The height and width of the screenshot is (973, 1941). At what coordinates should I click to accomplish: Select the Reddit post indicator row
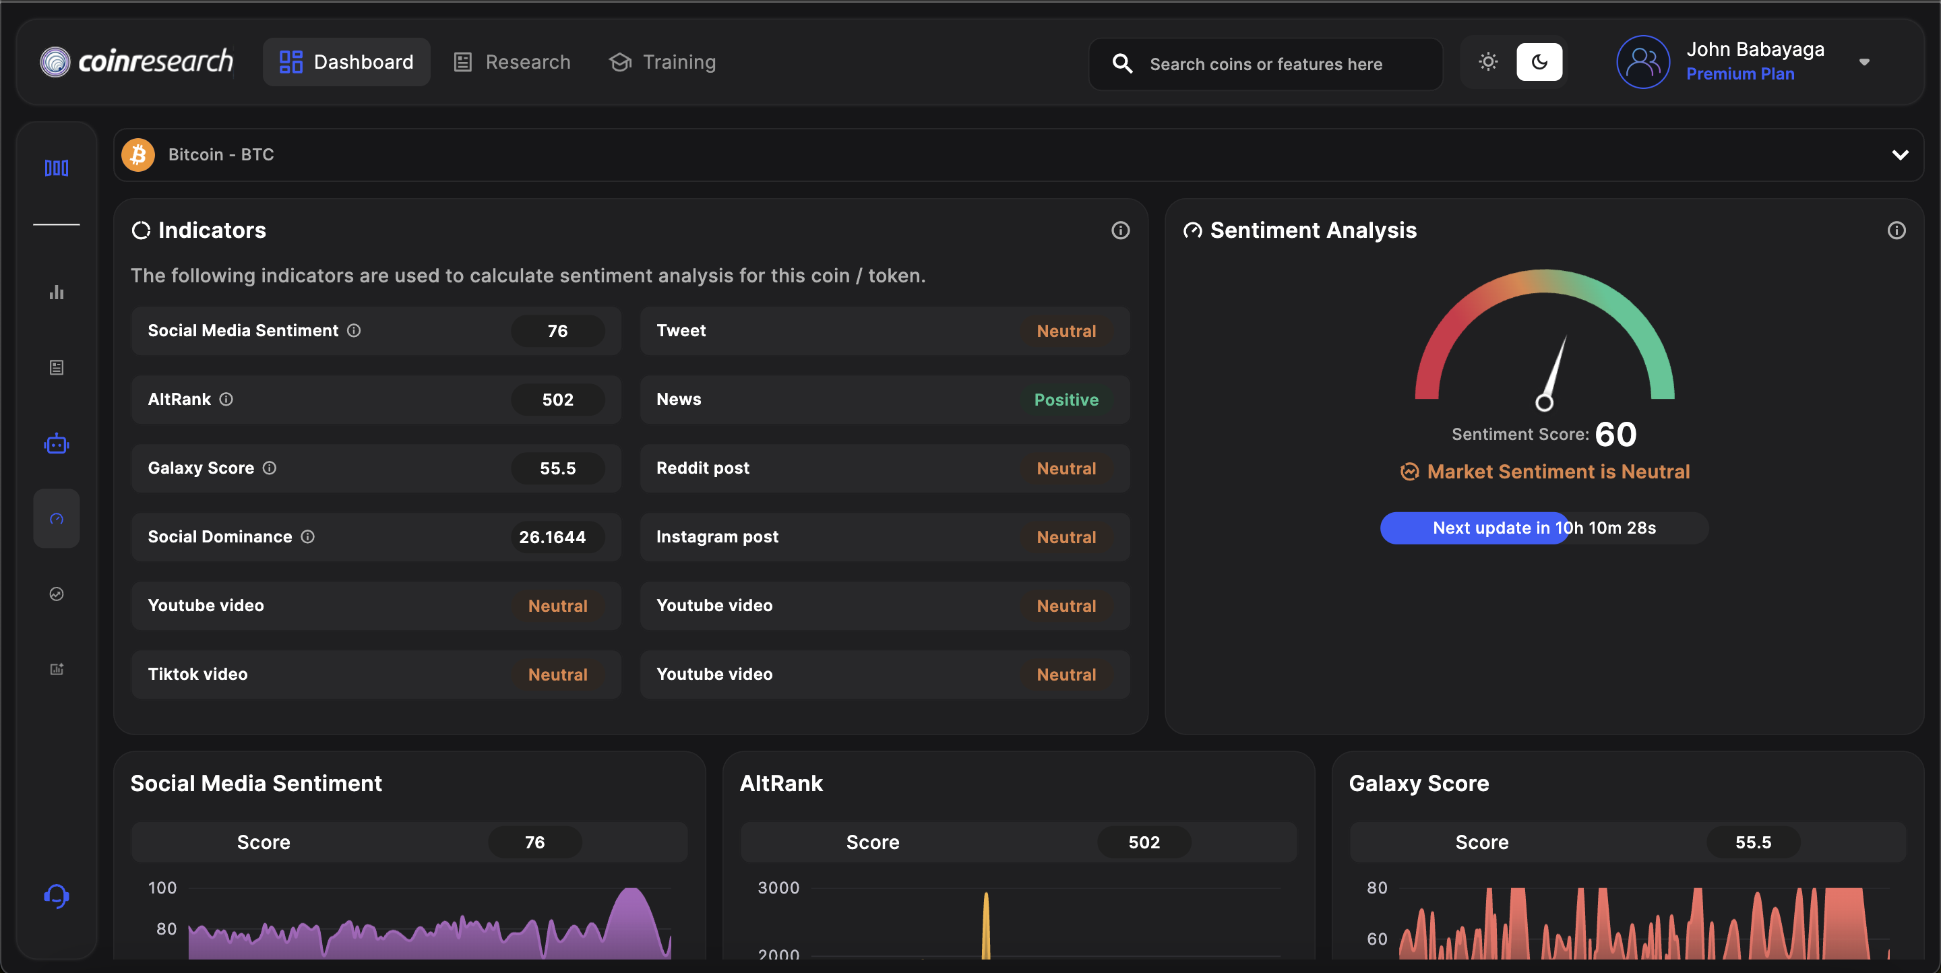[x=885, y=468]
